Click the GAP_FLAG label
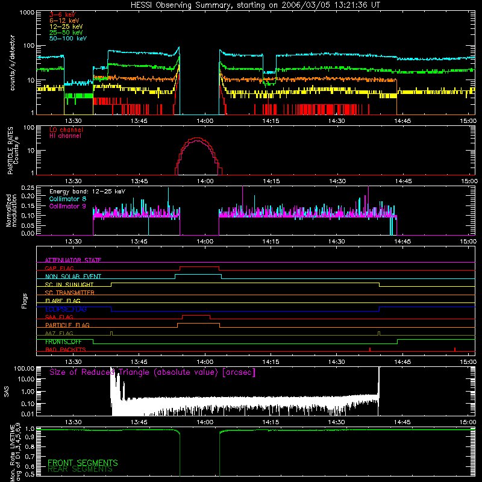The width and height of the screenshot is (482, 482). point(59,268)
